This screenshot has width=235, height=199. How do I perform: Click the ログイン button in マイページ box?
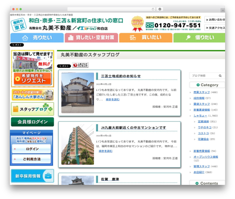pos(31,149)
